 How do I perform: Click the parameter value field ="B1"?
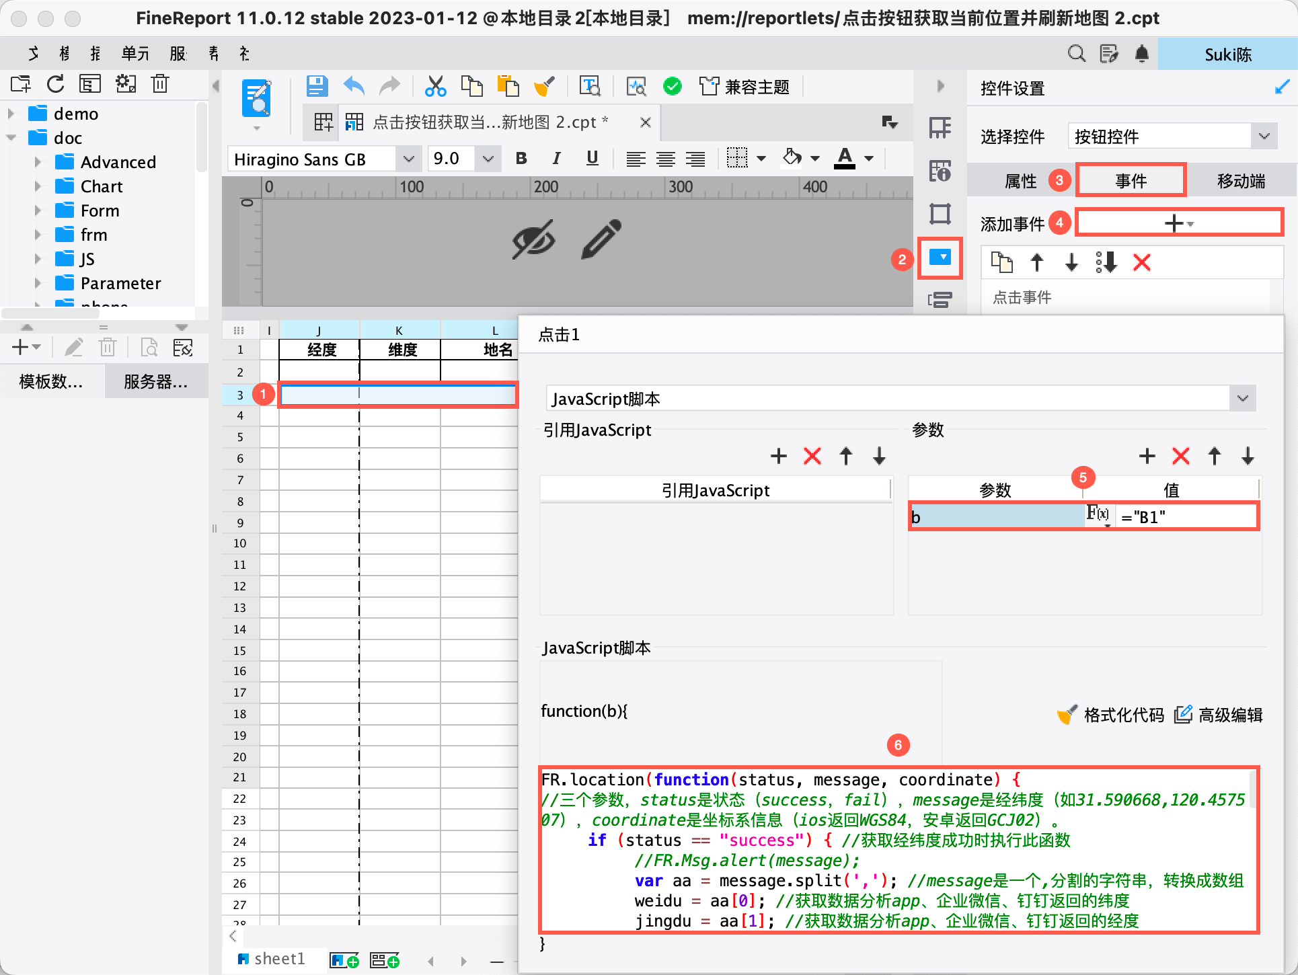[1184, 517]
